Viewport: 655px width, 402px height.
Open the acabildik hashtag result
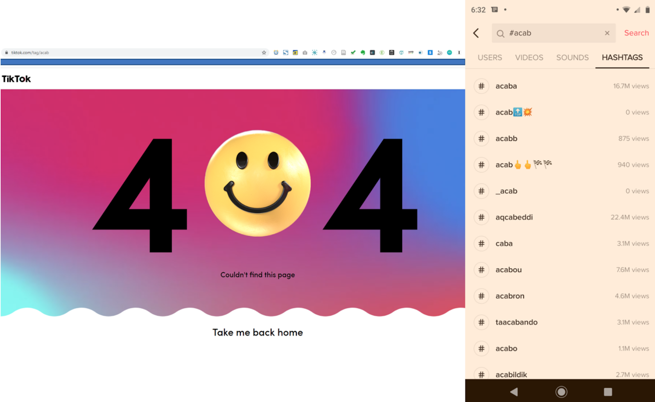(x=560, y=373)
